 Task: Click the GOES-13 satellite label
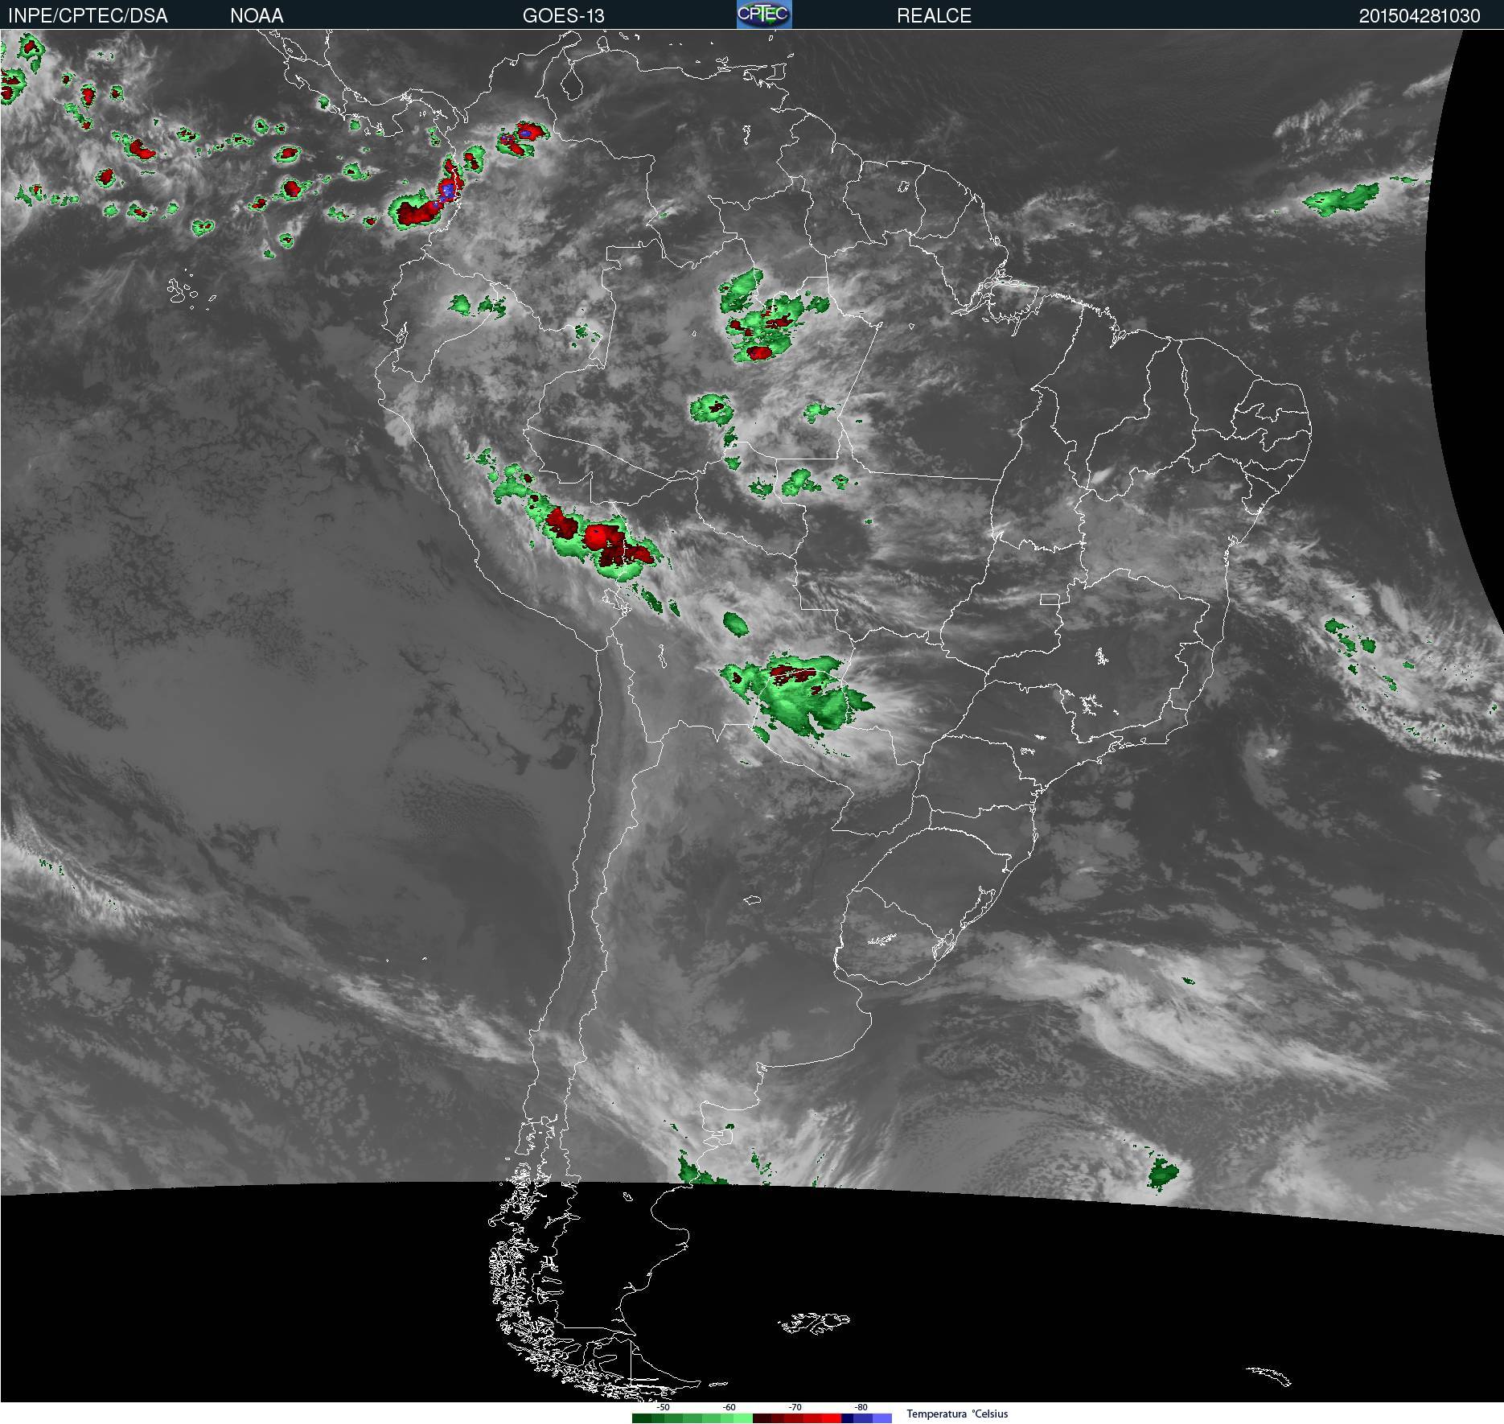coord(563,16)
